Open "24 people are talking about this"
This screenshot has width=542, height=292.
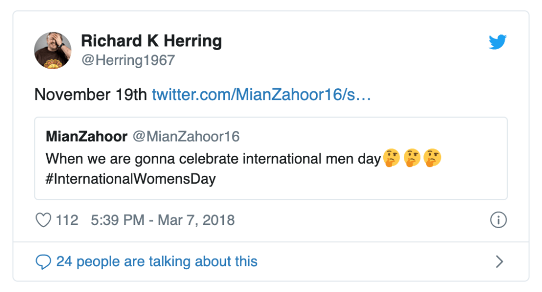pyautogui.click(x=157, y=261)
